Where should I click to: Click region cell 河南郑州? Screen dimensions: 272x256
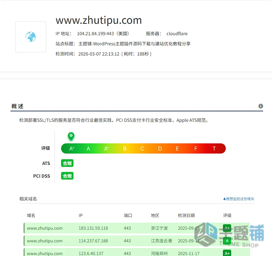pos(159,253)
